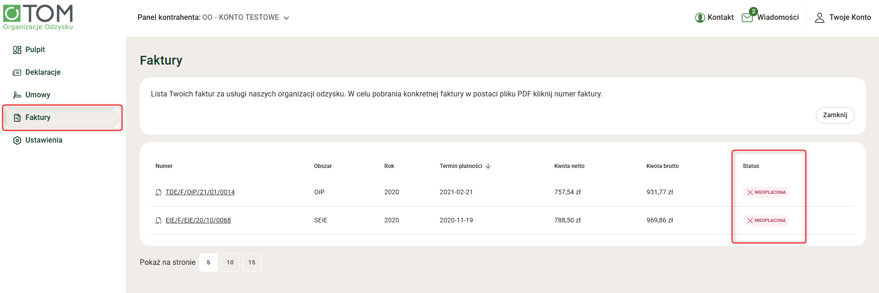Click NIEOPŁACONA status badge of first invoice
The image size is (879, 293).
click(766, 192)
